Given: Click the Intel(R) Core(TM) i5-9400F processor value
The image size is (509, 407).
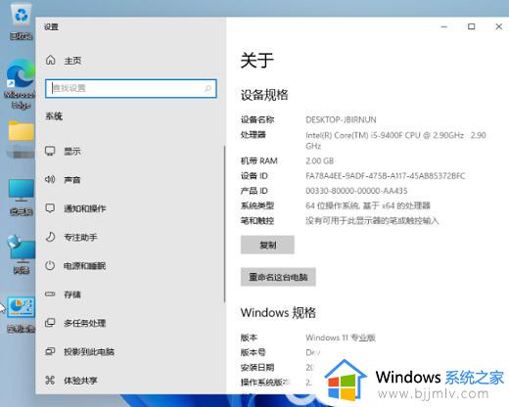Looking at the screenshot, I should click(x=395, y=140).
